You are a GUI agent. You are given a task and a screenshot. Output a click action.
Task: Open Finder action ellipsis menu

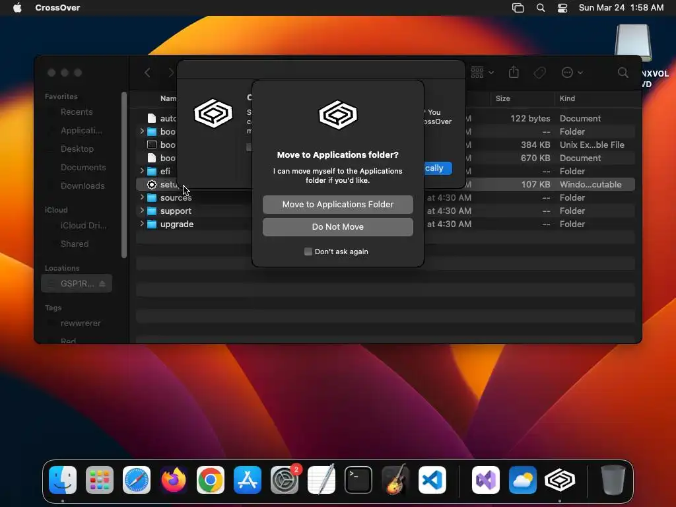[x=572, y=73]
